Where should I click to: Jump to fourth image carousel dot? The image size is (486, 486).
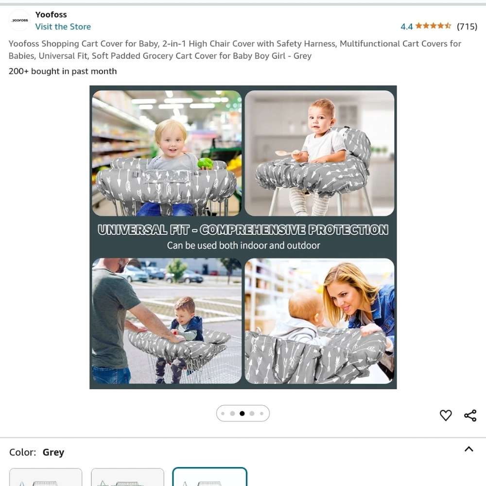[252, 414]
